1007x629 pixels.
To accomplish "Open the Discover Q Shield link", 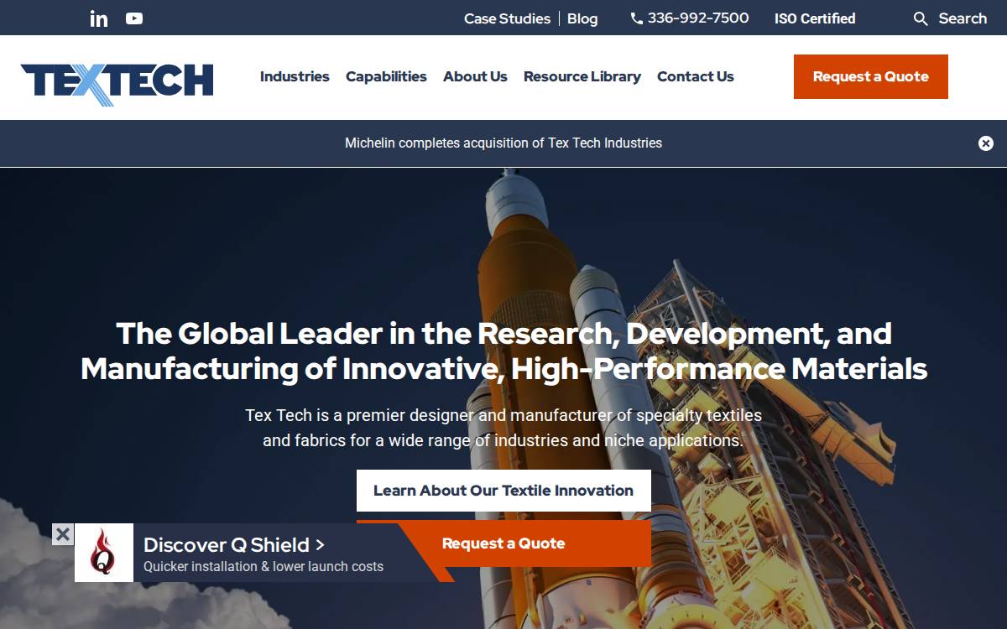I will [234, 544].
